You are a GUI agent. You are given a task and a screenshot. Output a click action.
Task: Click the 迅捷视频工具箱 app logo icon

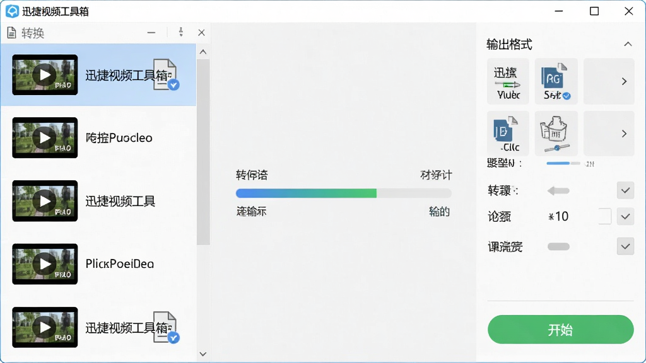(x=13, y=11)
